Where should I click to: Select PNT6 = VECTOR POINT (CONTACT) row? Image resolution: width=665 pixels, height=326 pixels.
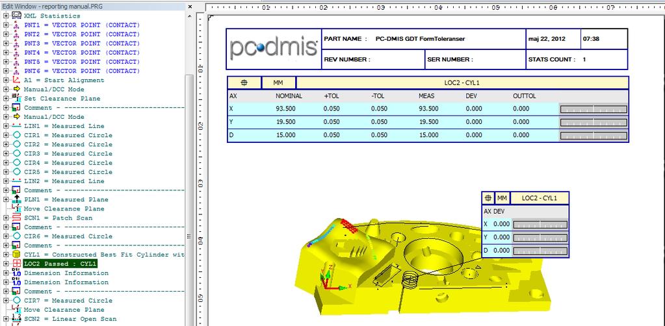82,71
